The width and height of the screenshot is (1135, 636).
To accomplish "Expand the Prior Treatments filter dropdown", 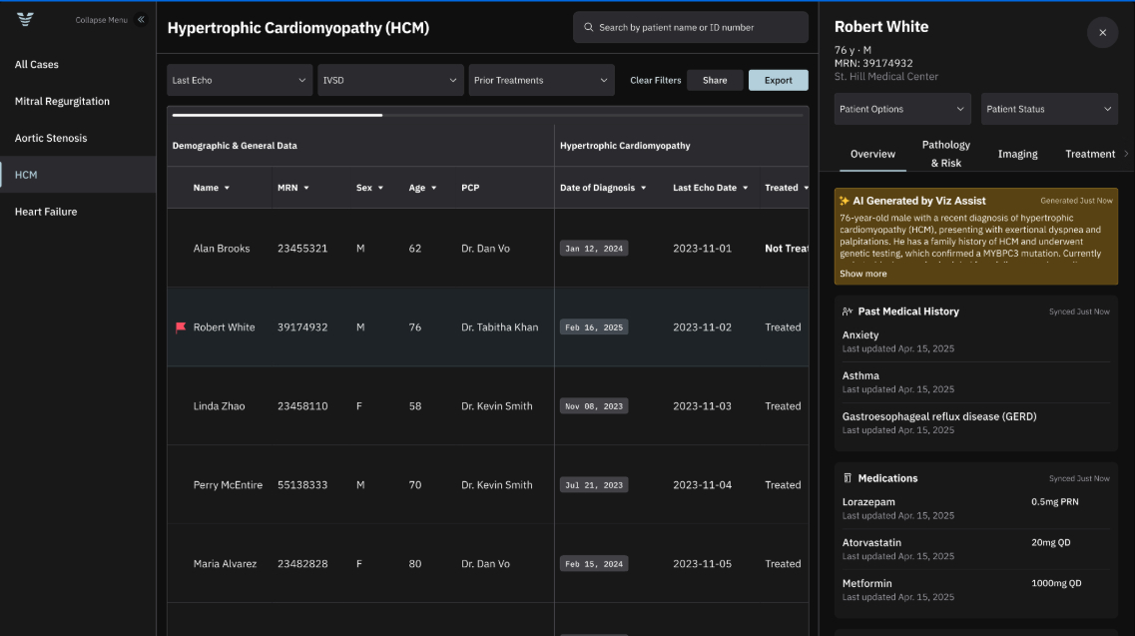I will click(541, 81).
